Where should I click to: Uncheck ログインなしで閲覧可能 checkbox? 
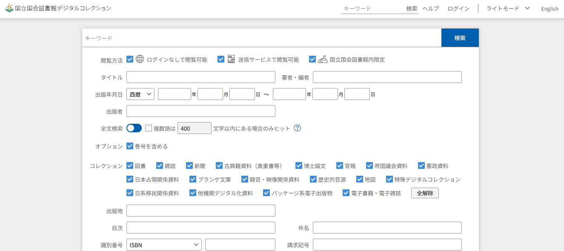[130, 59]
